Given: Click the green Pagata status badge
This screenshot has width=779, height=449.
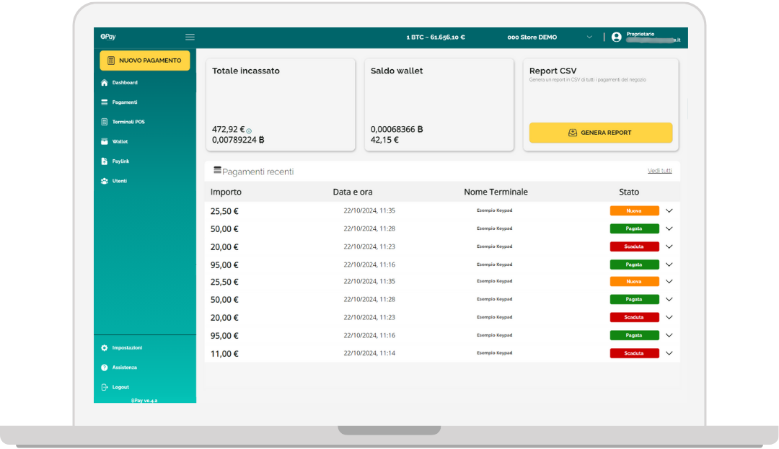Looking at the screenshot, I should (x=634, y=228).
